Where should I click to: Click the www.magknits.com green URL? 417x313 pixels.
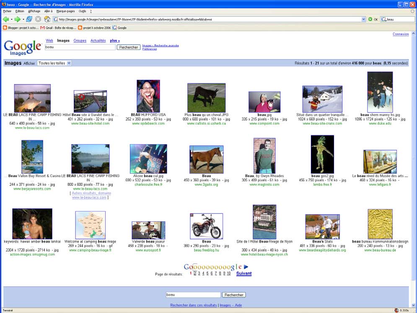click(264, 185)
